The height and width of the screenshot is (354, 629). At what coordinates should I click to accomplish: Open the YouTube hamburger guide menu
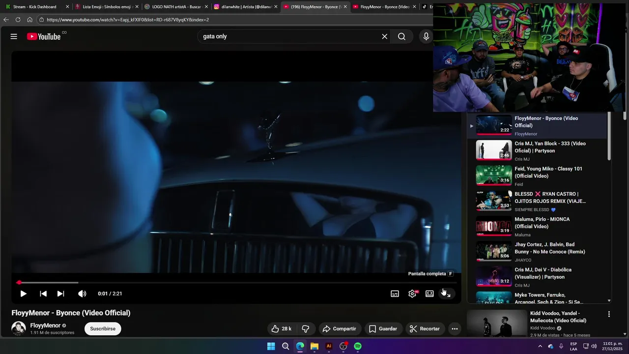coord(14,36)
